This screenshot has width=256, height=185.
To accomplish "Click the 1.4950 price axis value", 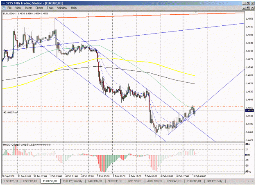I will click(249, 19).
